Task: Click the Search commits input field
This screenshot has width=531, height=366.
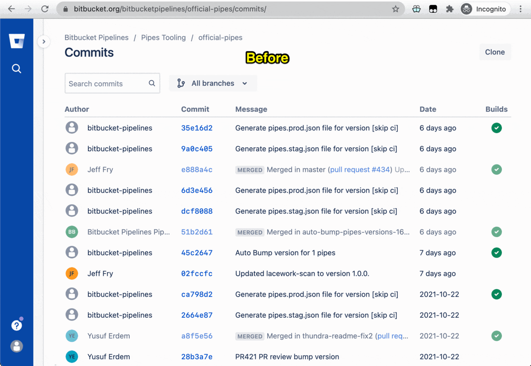Action: pos(106,83)
